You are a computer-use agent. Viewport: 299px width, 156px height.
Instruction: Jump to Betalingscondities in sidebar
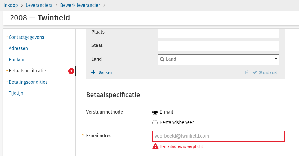click(28, 82)
